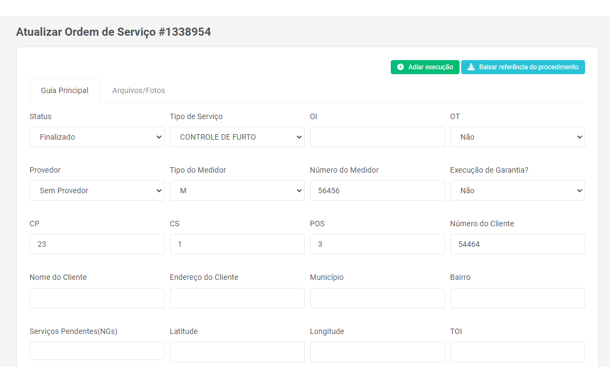Open the Status dropdown showing Finalizado
610x367 pixels.
point(97,137)
